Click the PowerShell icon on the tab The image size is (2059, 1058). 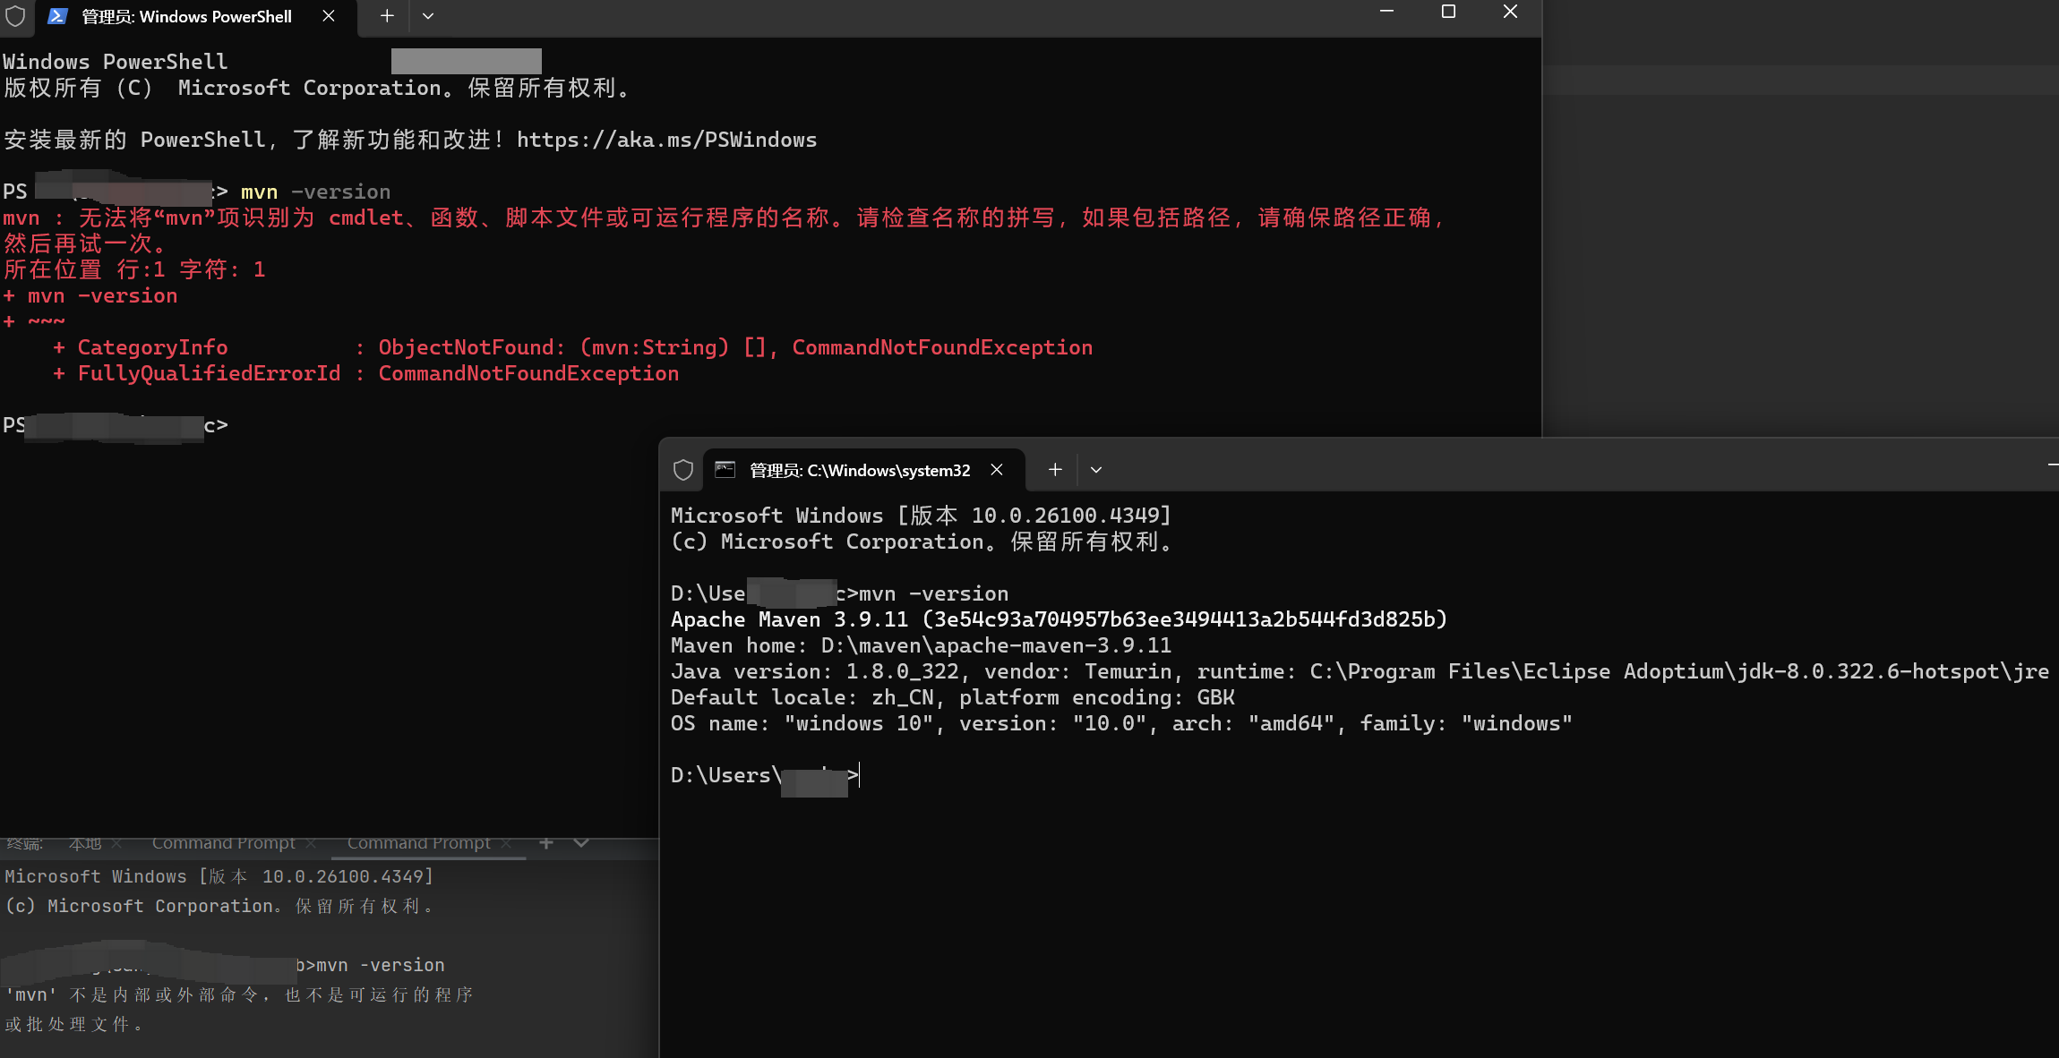click(57, 16)
